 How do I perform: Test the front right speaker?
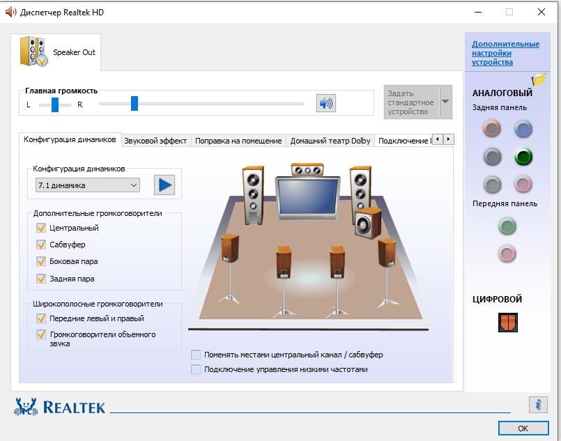pos(360,188)
